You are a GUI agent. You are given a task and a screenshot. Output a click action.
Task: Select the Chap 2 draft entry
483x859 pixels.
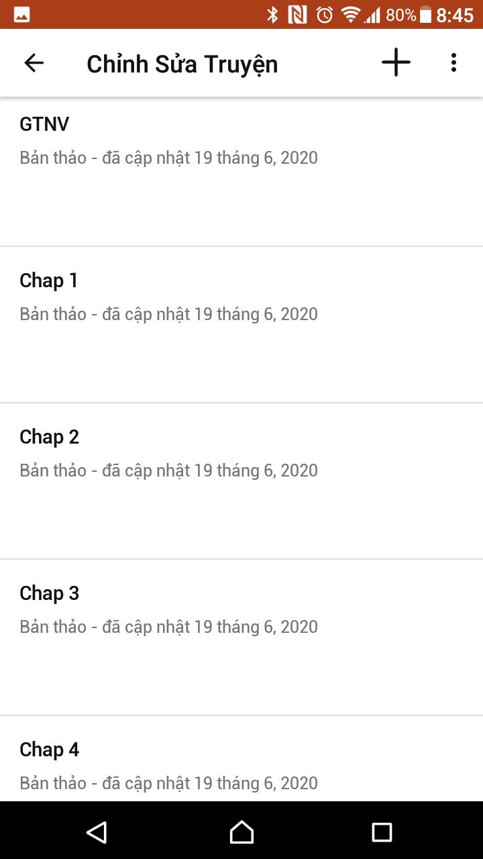[241, 481]
